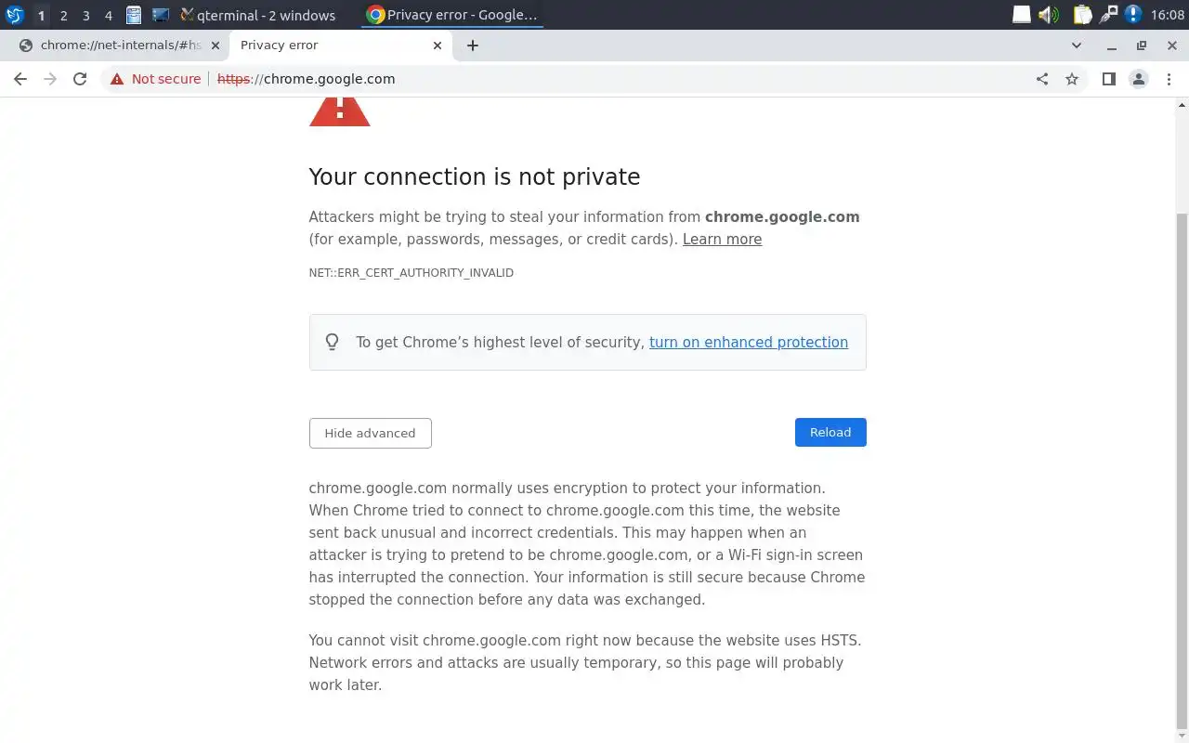The height and width of the screenshot is (743, 1189).
Task: Click the blue Reload button
Action: (x=830, y=432)
